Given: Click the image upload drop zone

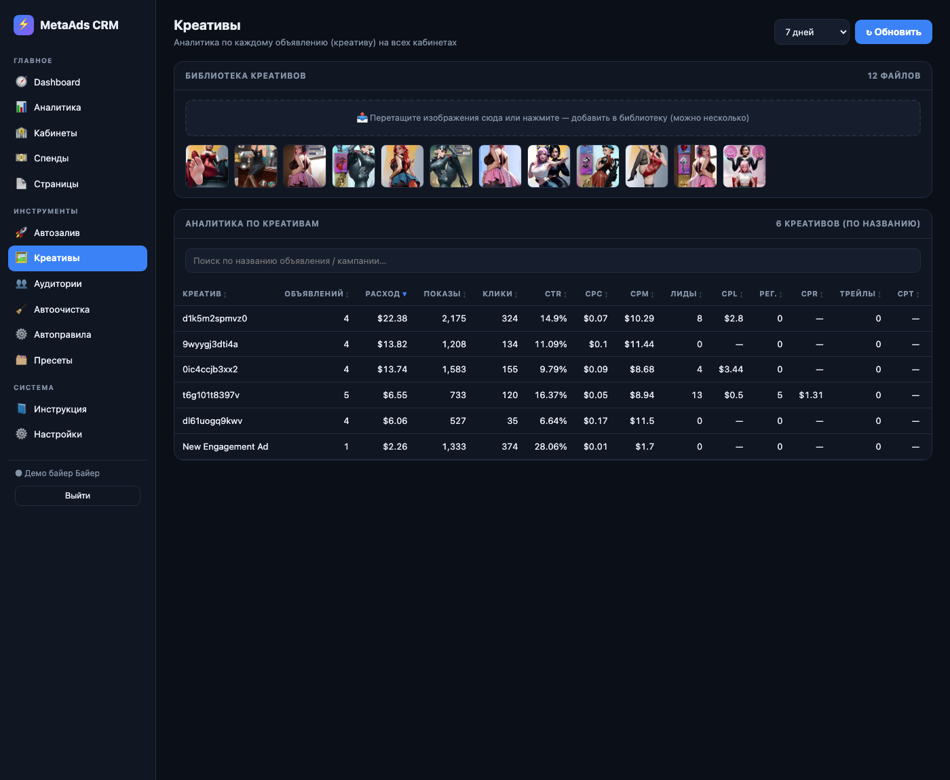Looking at the screenshot, I should 553,118.
